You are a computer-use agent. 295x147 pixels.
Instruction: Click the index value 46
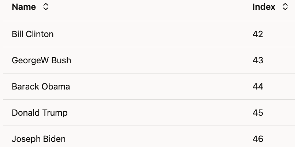click(x=258, y=139)
